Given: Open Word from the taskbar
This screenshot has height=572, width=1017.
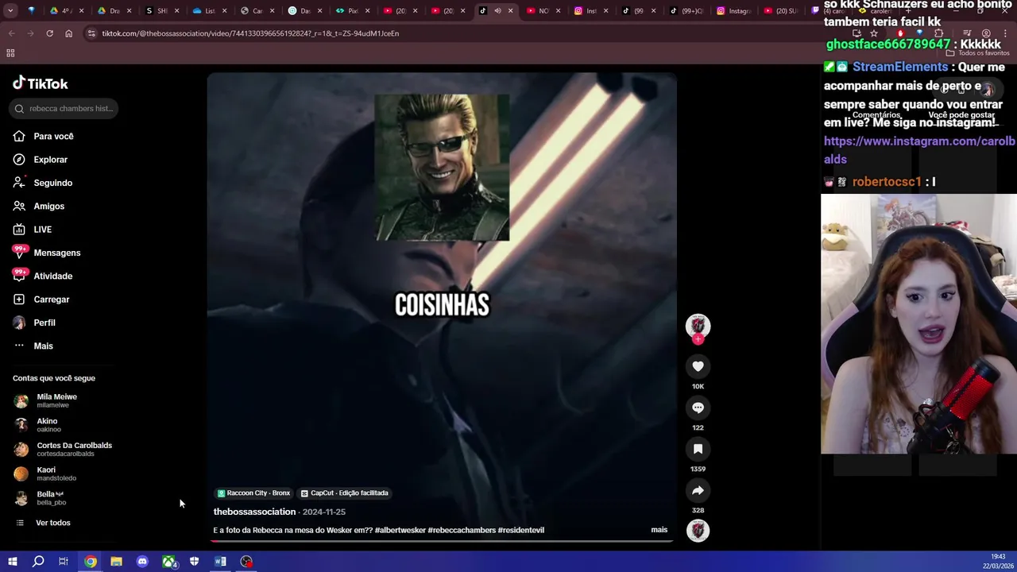Looking at the screenshot, I should 220,562.
